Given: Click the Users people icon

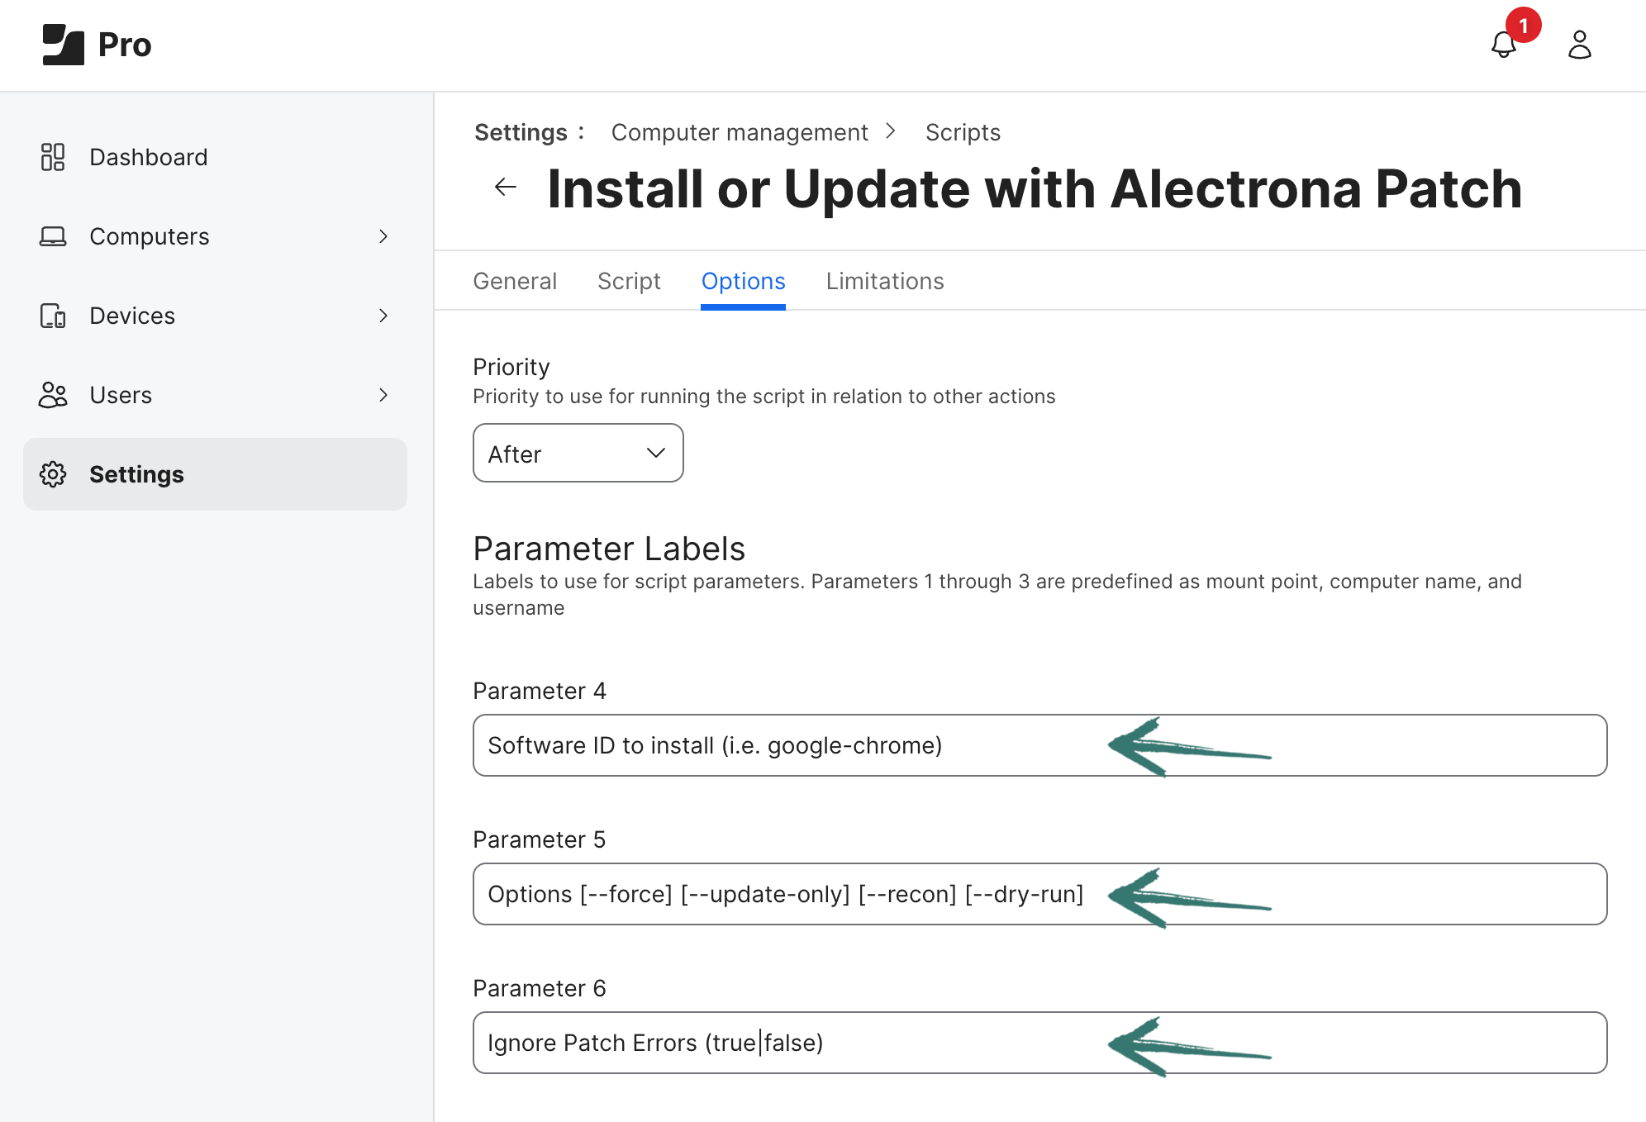Looking at the screenshot, I should 53,395.
